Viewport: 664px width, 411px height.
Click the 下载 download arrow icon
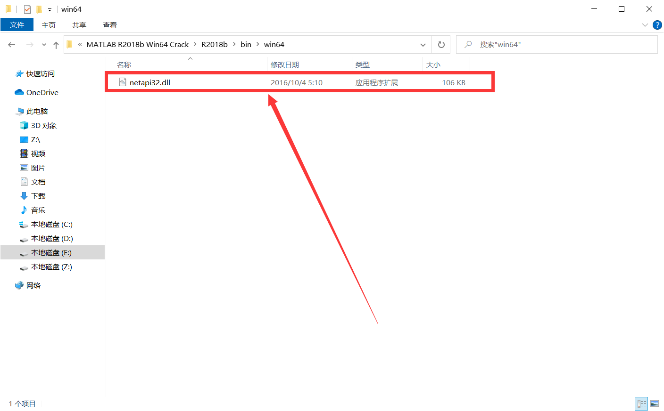pyautogui.click(x=24, y=196)
